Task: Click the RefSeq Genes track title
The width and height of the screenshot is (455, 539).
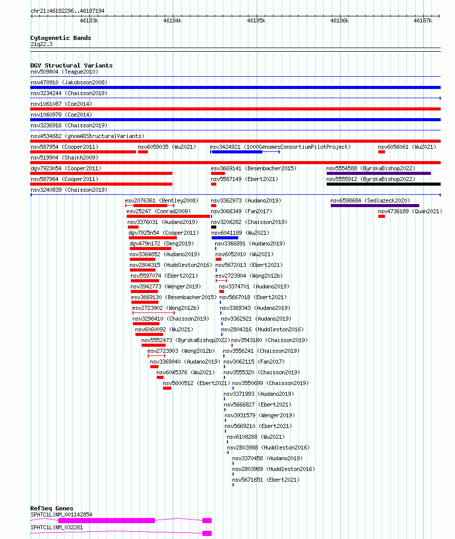Action: coord(52,508)
